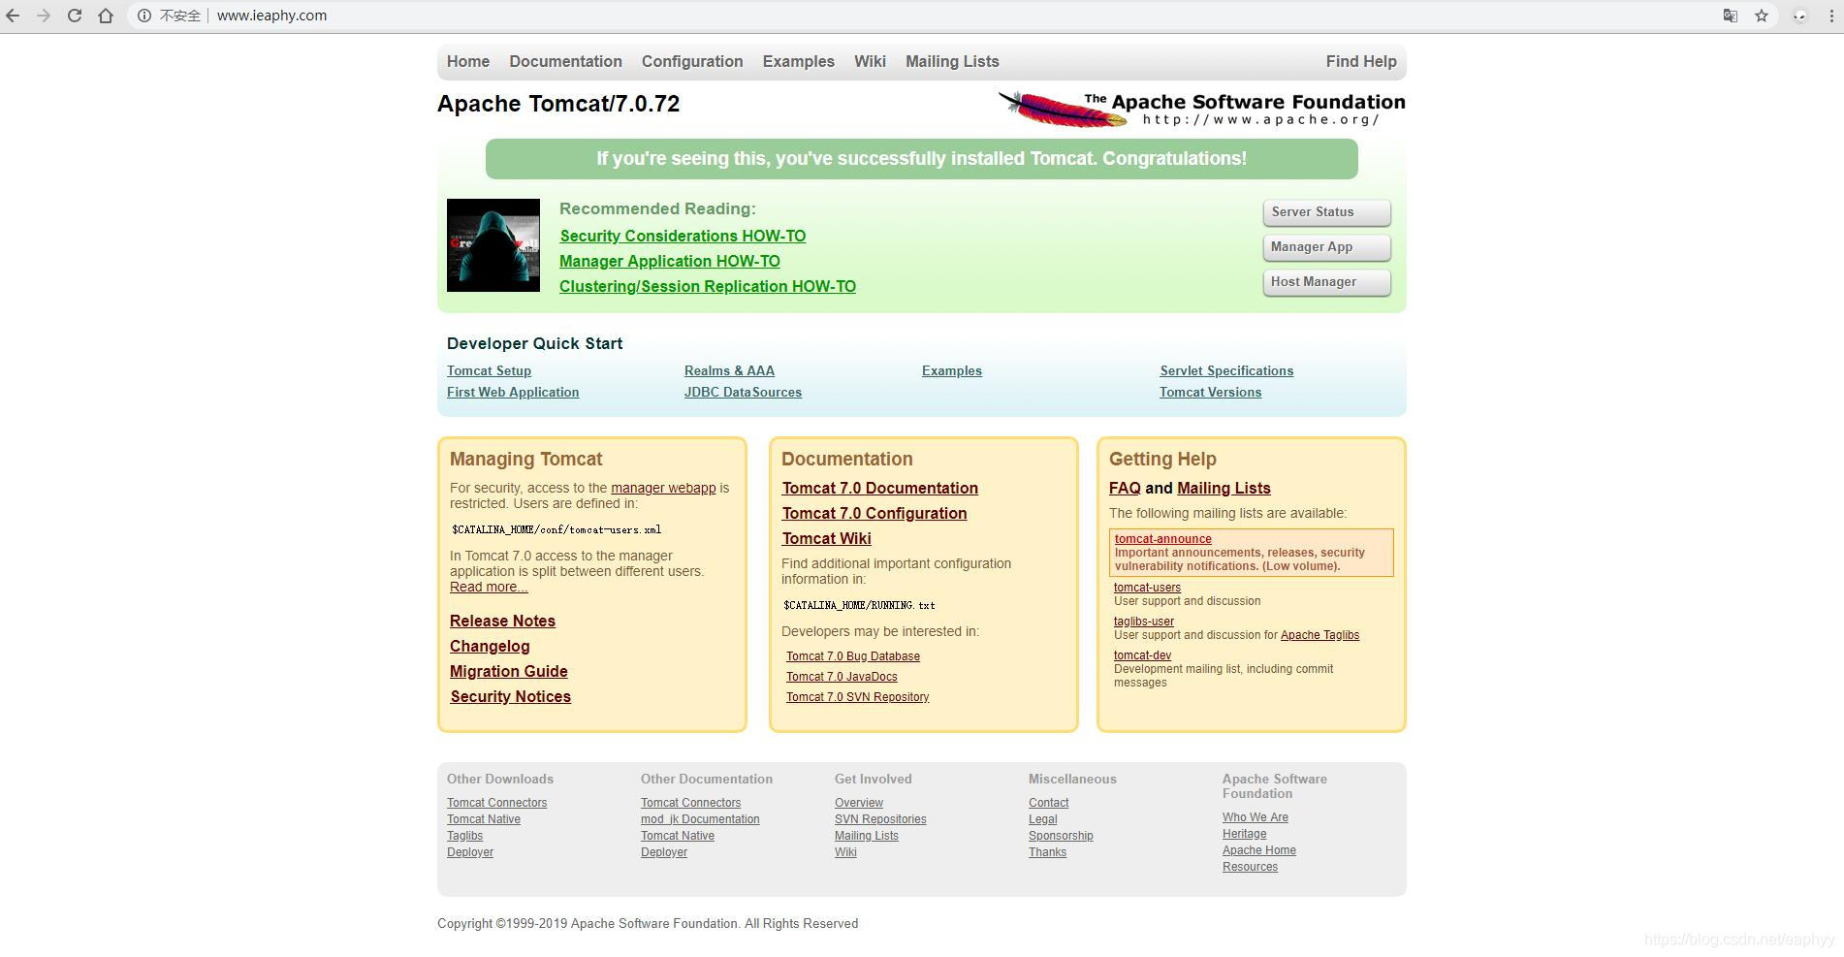The image size is (1844, 957).
Task: Open the Heritage footer link
Action: [x=1244, y=834]
